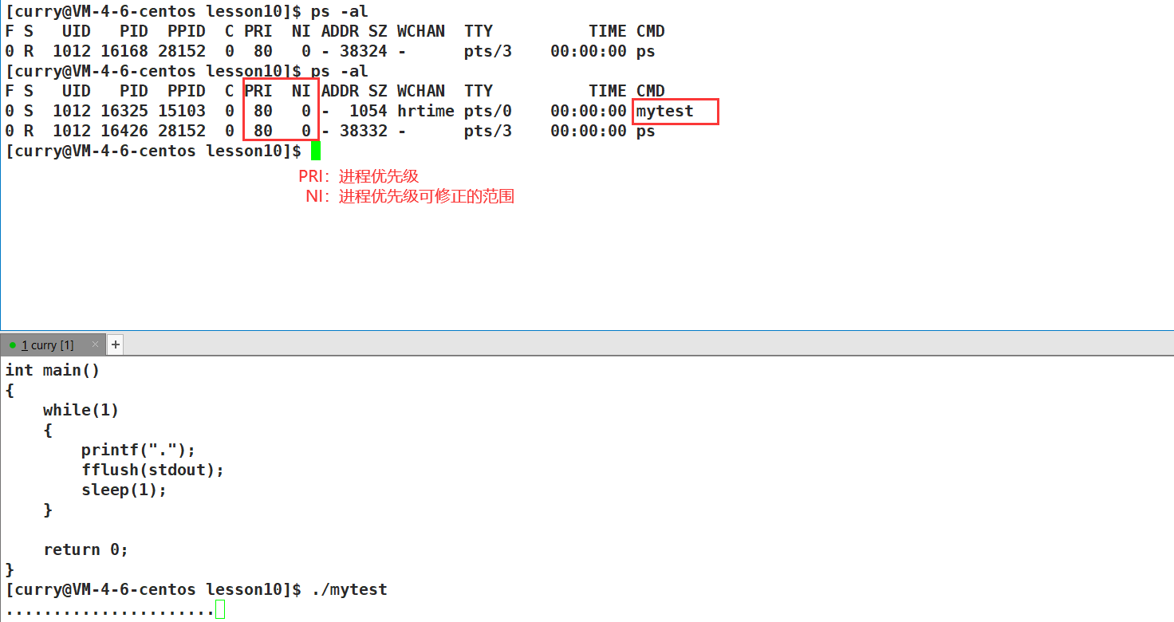Click the row of printed dots output

(110, 612)
